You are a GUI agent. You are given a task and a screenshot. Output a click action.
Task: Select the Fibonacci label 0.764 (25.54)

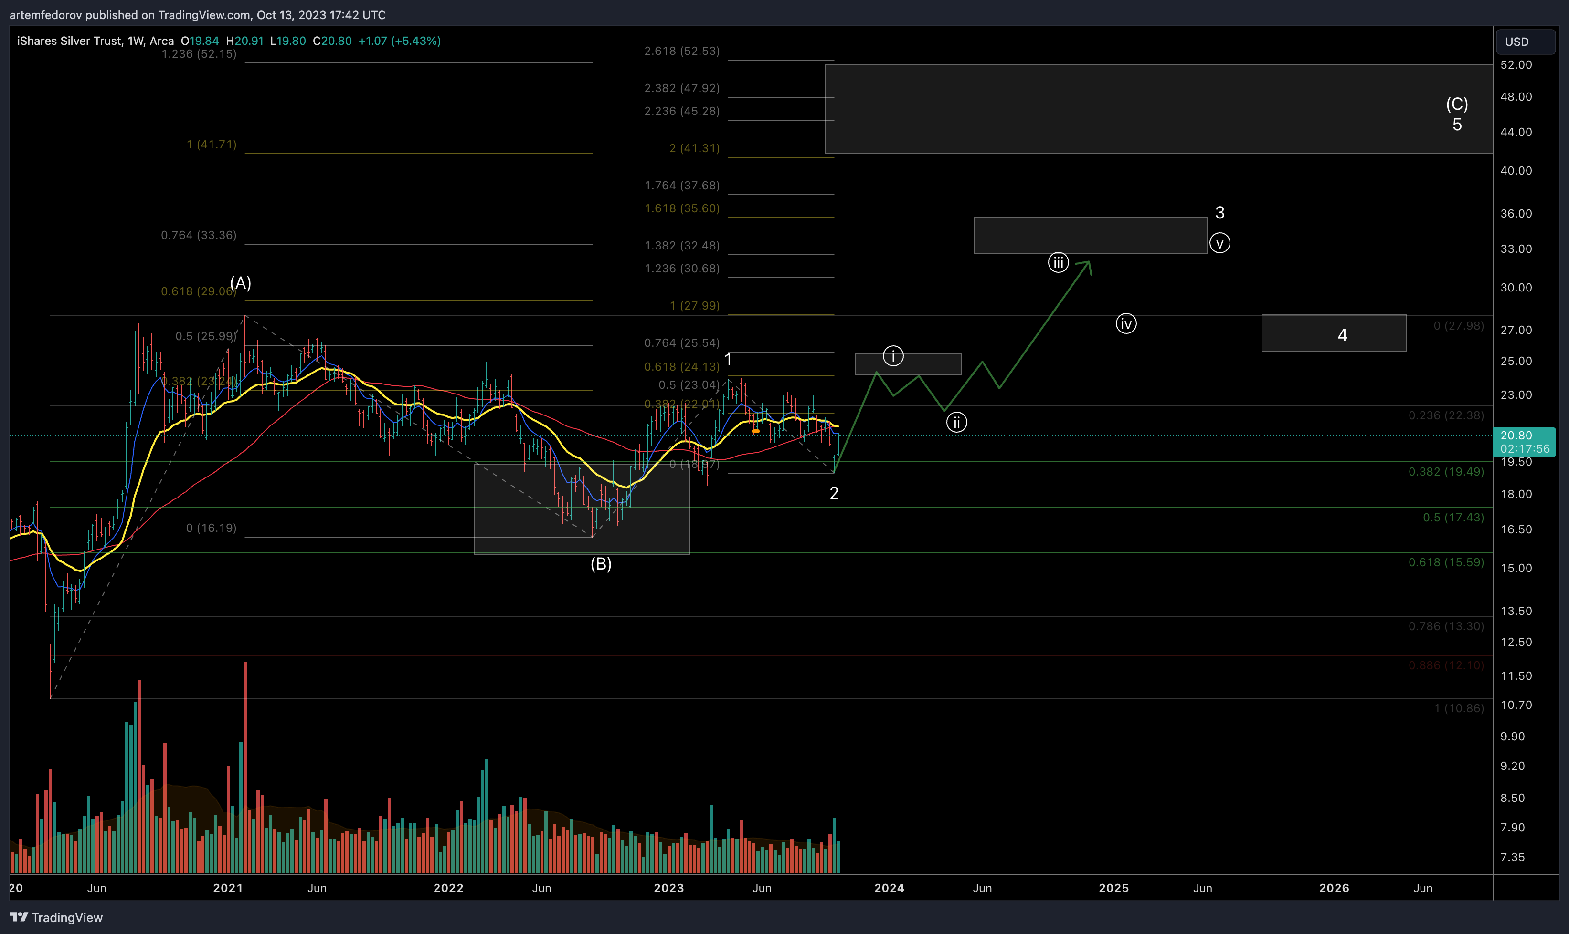[681, 342]
